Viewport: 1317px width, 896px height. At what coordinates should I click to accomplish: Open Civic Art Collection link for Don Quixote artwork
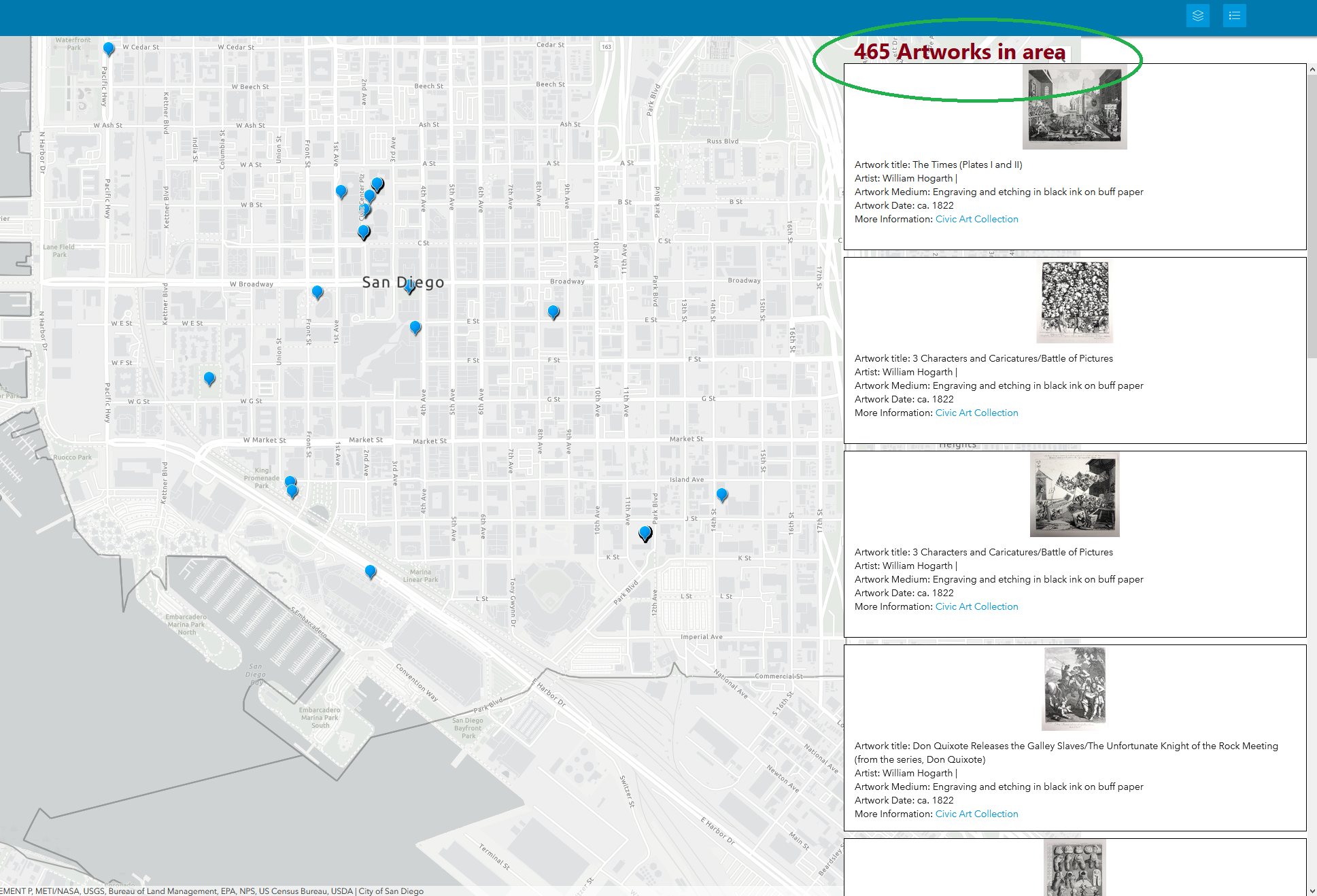tap(976, 814)
